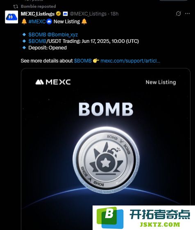Viewport: 195px width, 230px height.
Task: Click the repost arrows icon above the post
Action: (x=16, y=7)
